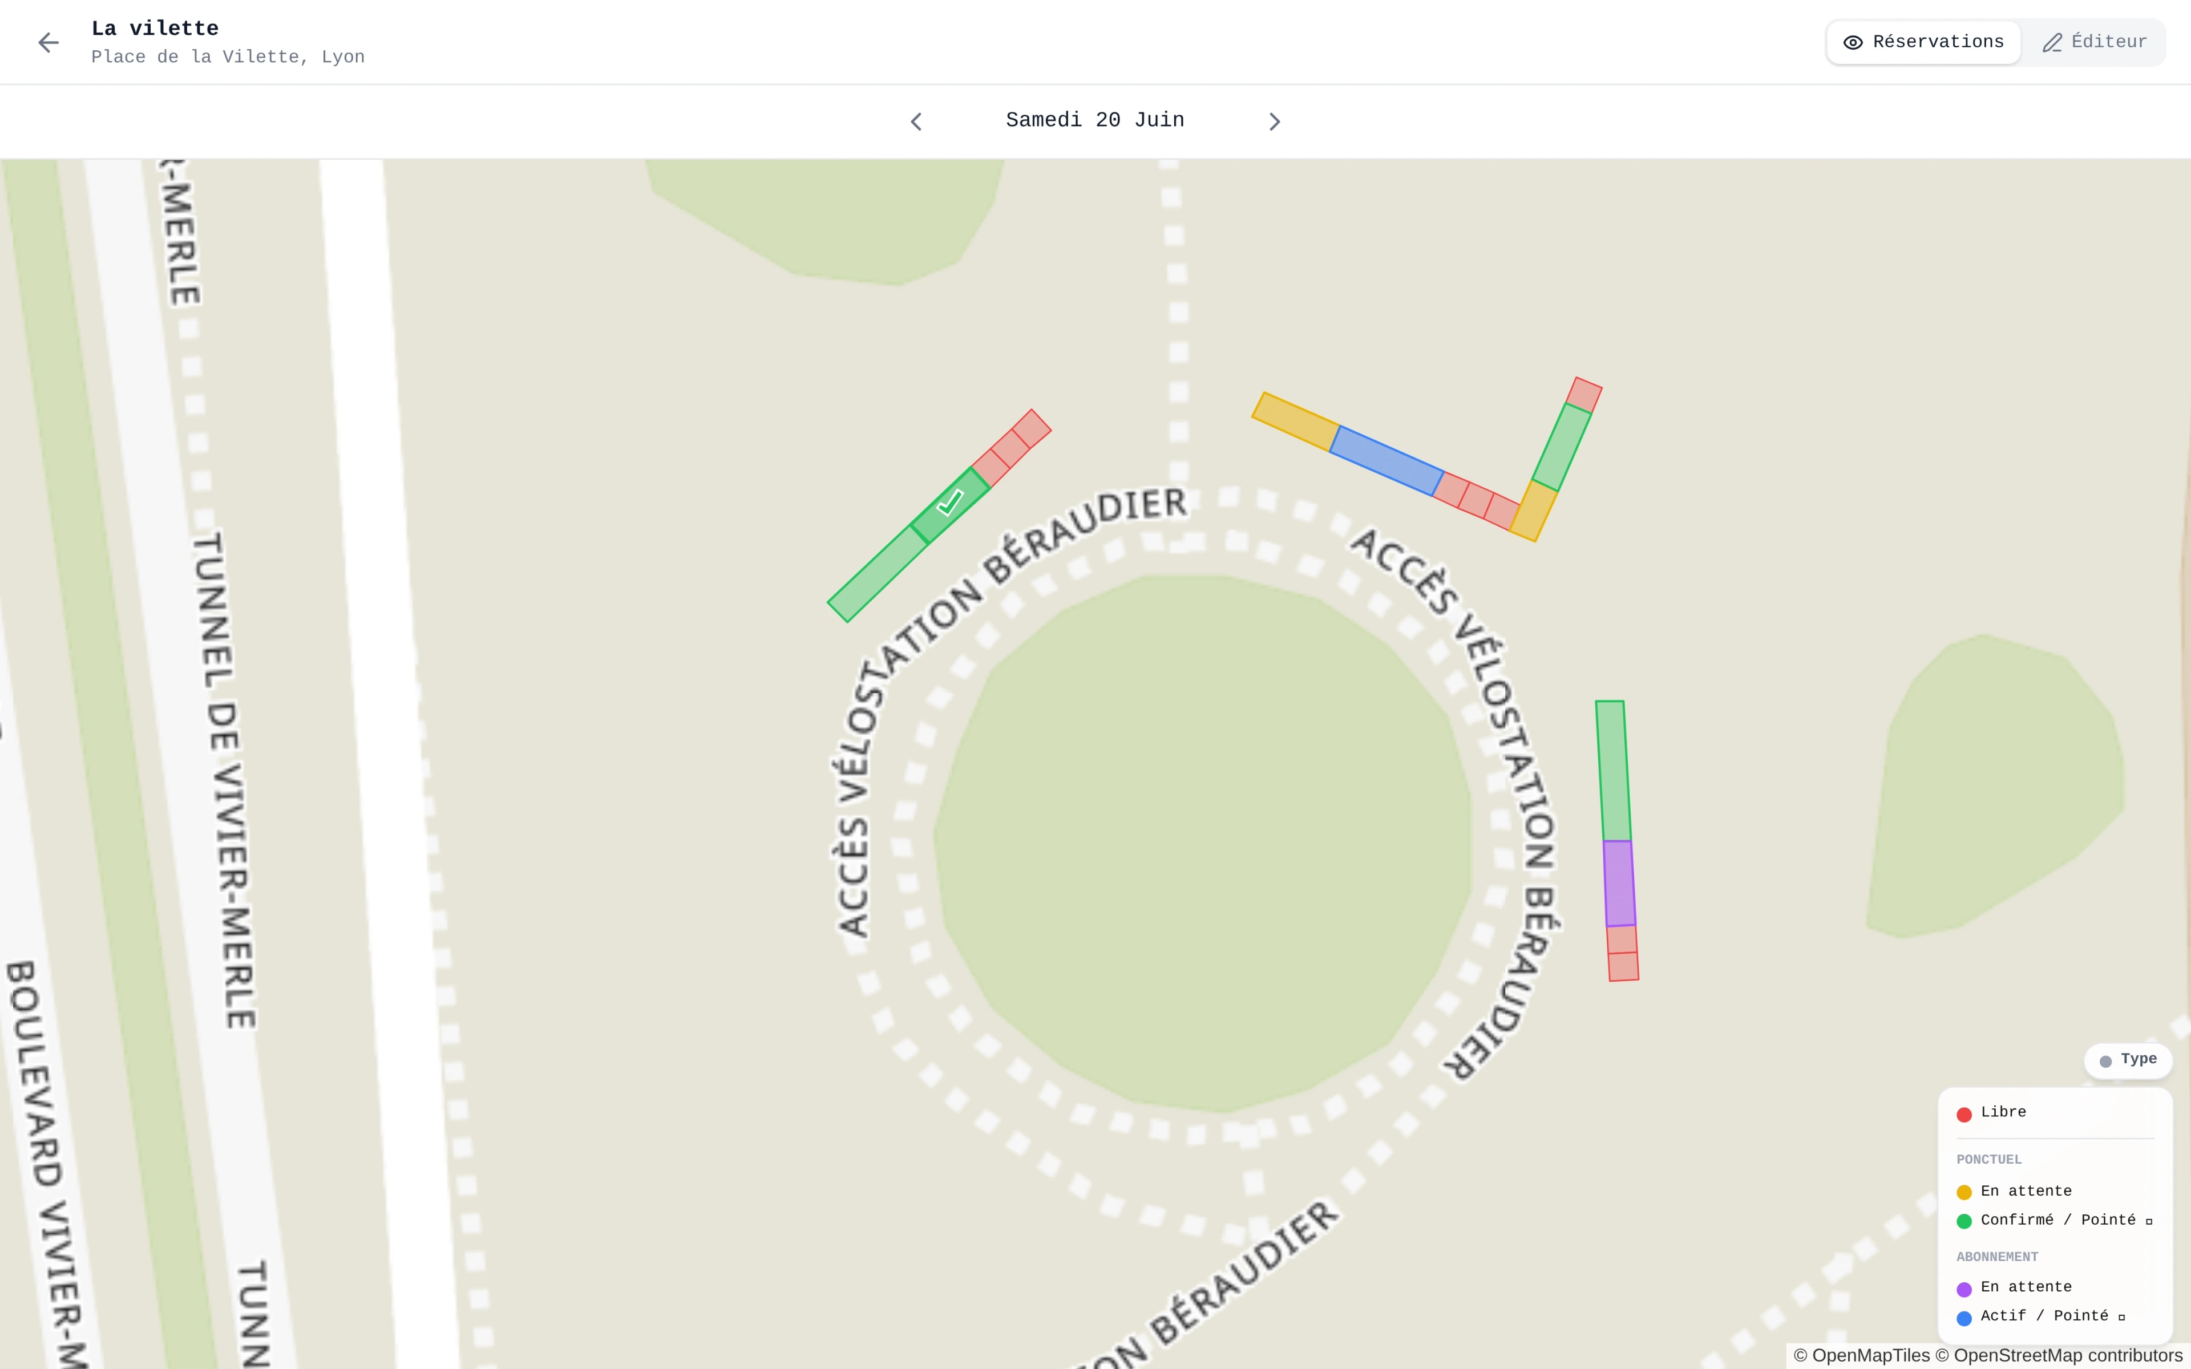Click the green 'Confirmé / Pointé' legend dot
This screenshot has width=2191, height=1369.
point(1964,1221)
